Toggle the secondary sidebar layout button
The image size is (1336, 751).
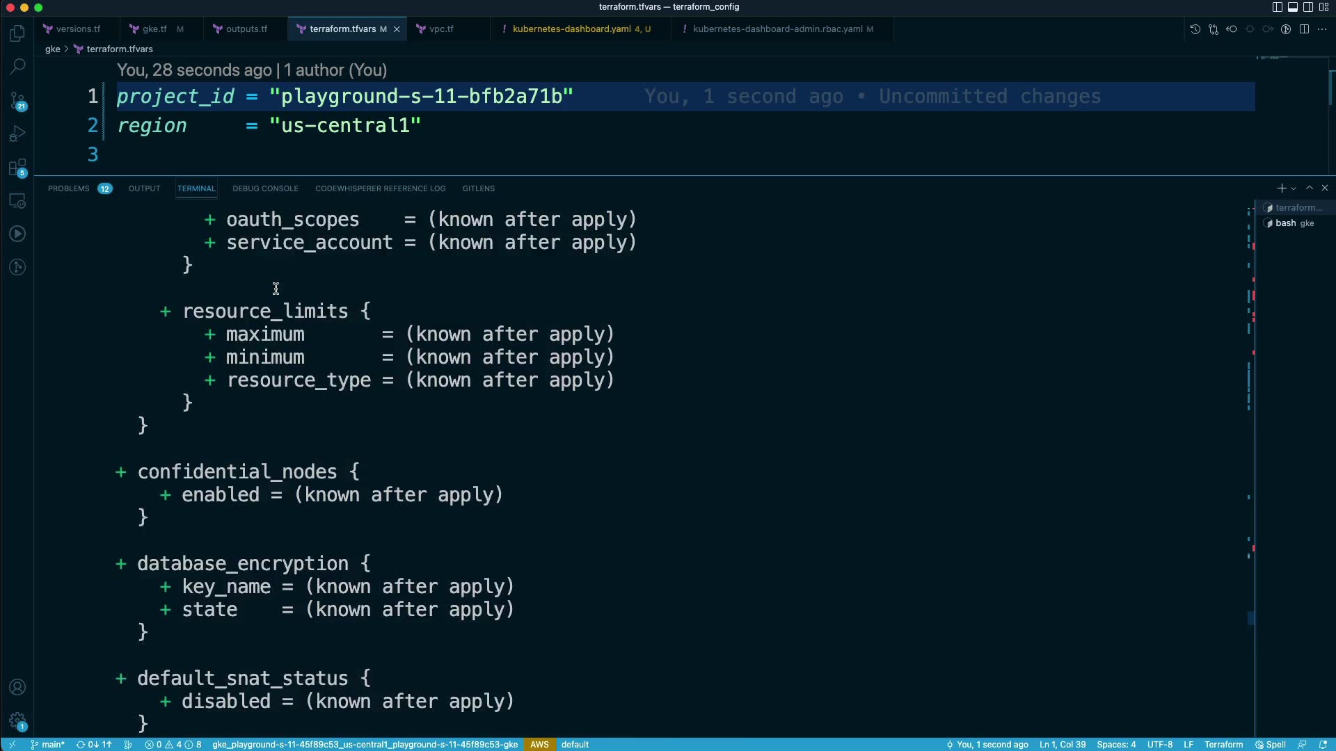point(1308,7)
